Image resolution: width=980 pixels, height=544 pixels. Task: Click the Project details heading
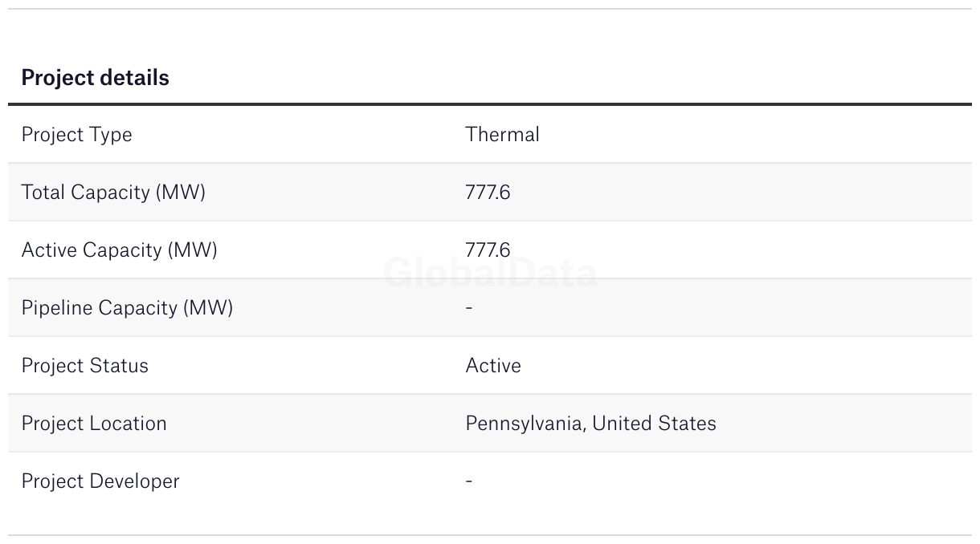[95, 78]
